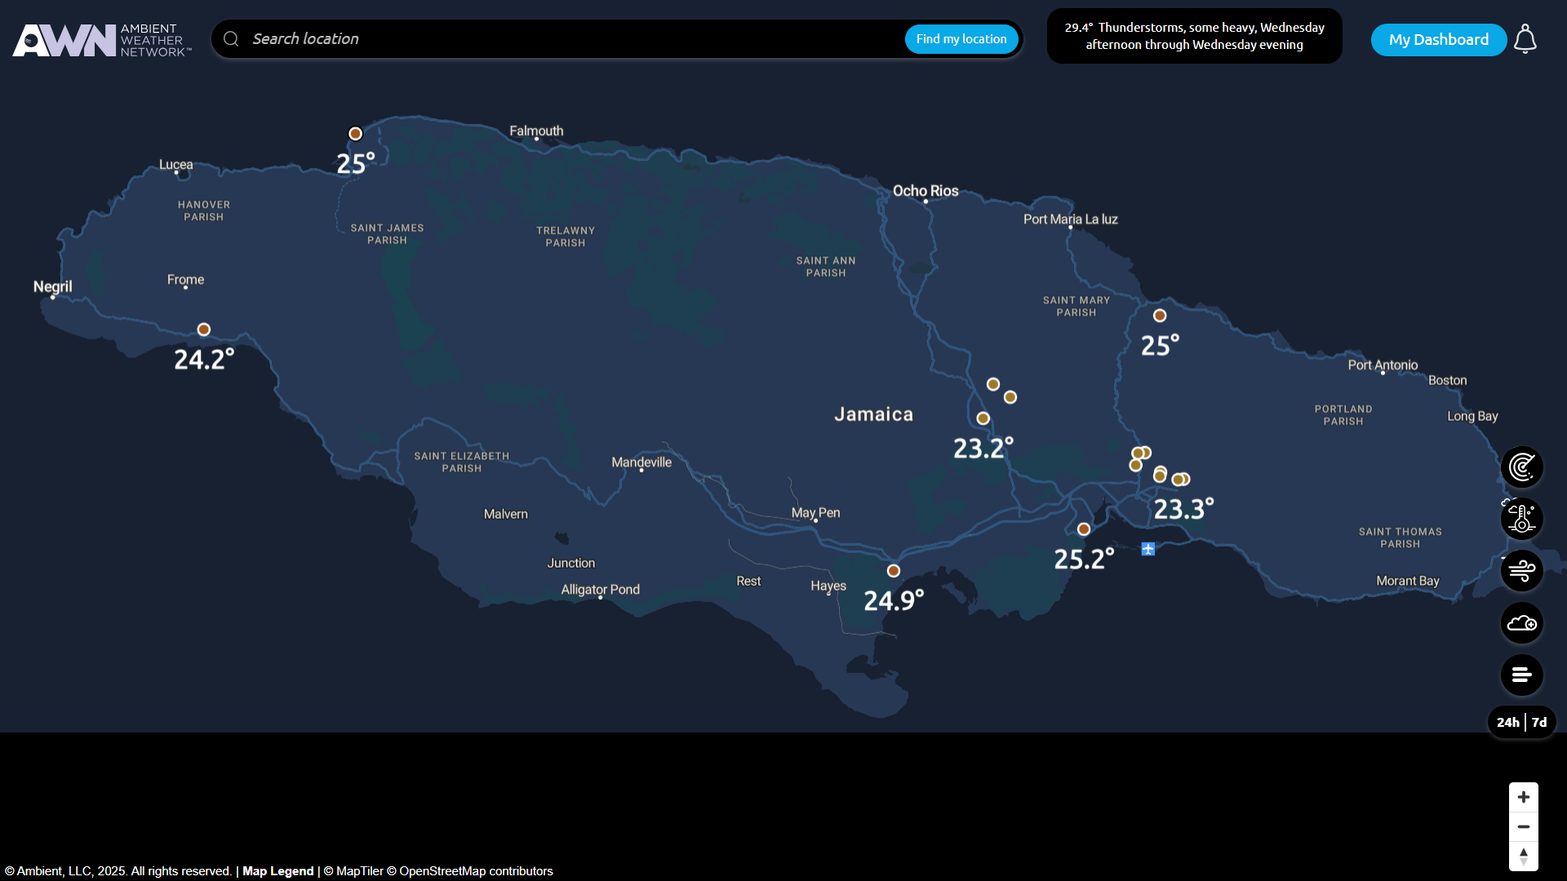Click the add-cloud layer icon
Image resolution: width=1567 pixels, height=881 pixels.
[x=1521, y=623]
